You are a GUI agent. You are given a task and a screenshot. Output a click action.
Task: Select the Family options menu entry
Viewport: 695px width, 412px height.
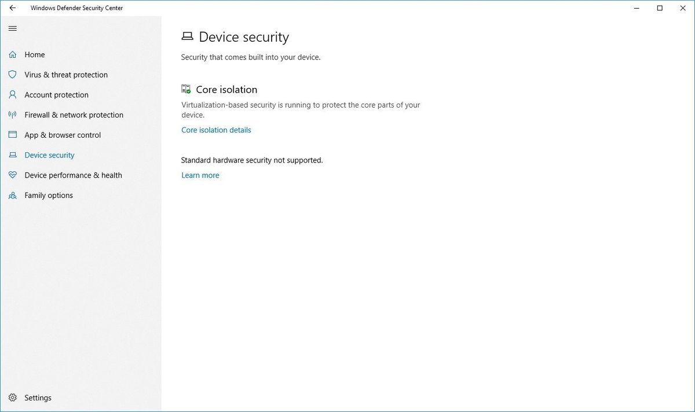[48, 195]
